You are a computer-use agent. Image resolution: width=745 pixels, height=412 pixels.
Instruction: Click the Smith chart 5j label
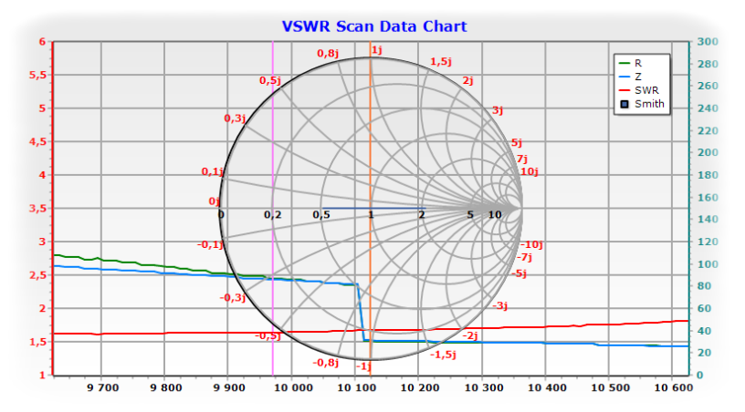pyautogui.click(x=517, y=143)
